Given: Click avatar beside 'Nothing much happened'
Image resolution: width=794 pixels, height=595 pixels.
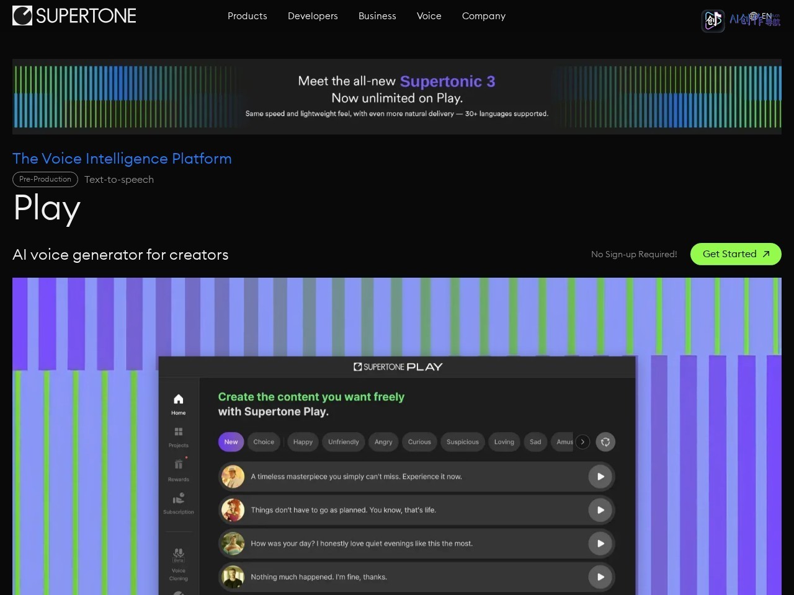Looking at the screenshot, I should pos(233,577).
